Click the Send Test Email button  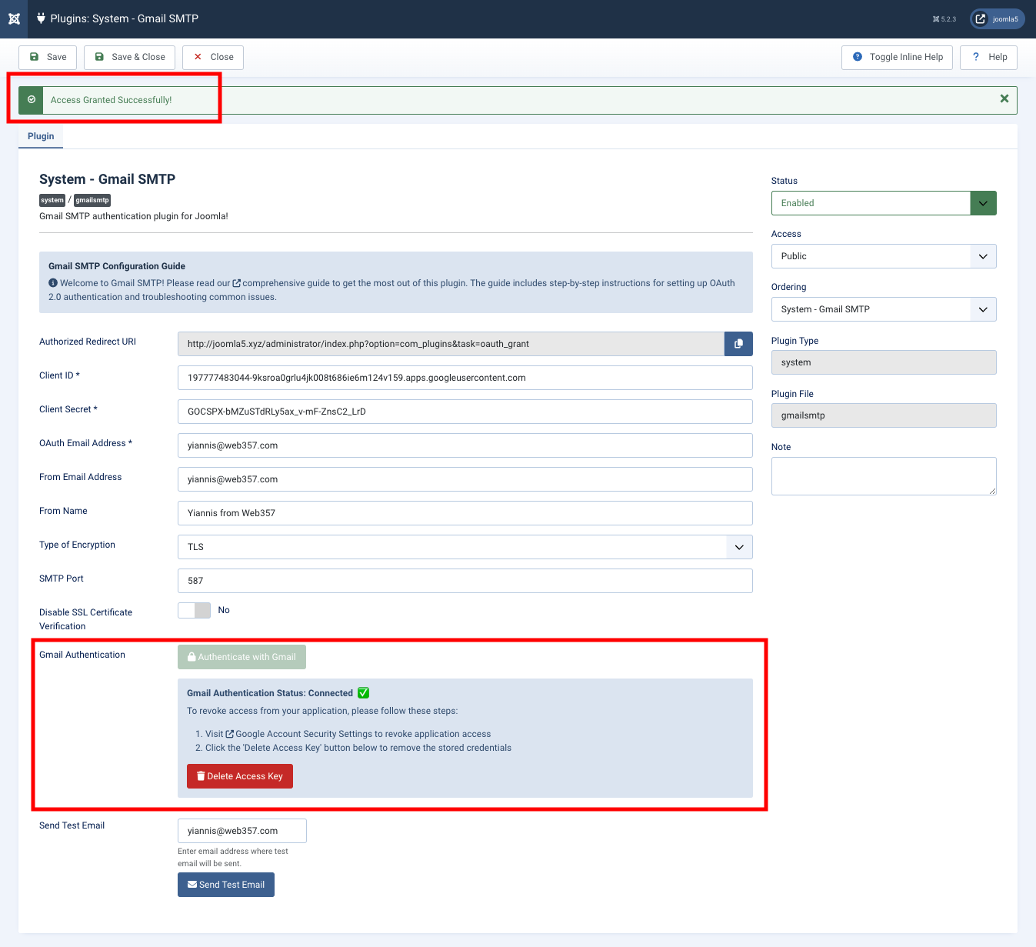click(x=226, y=885)
